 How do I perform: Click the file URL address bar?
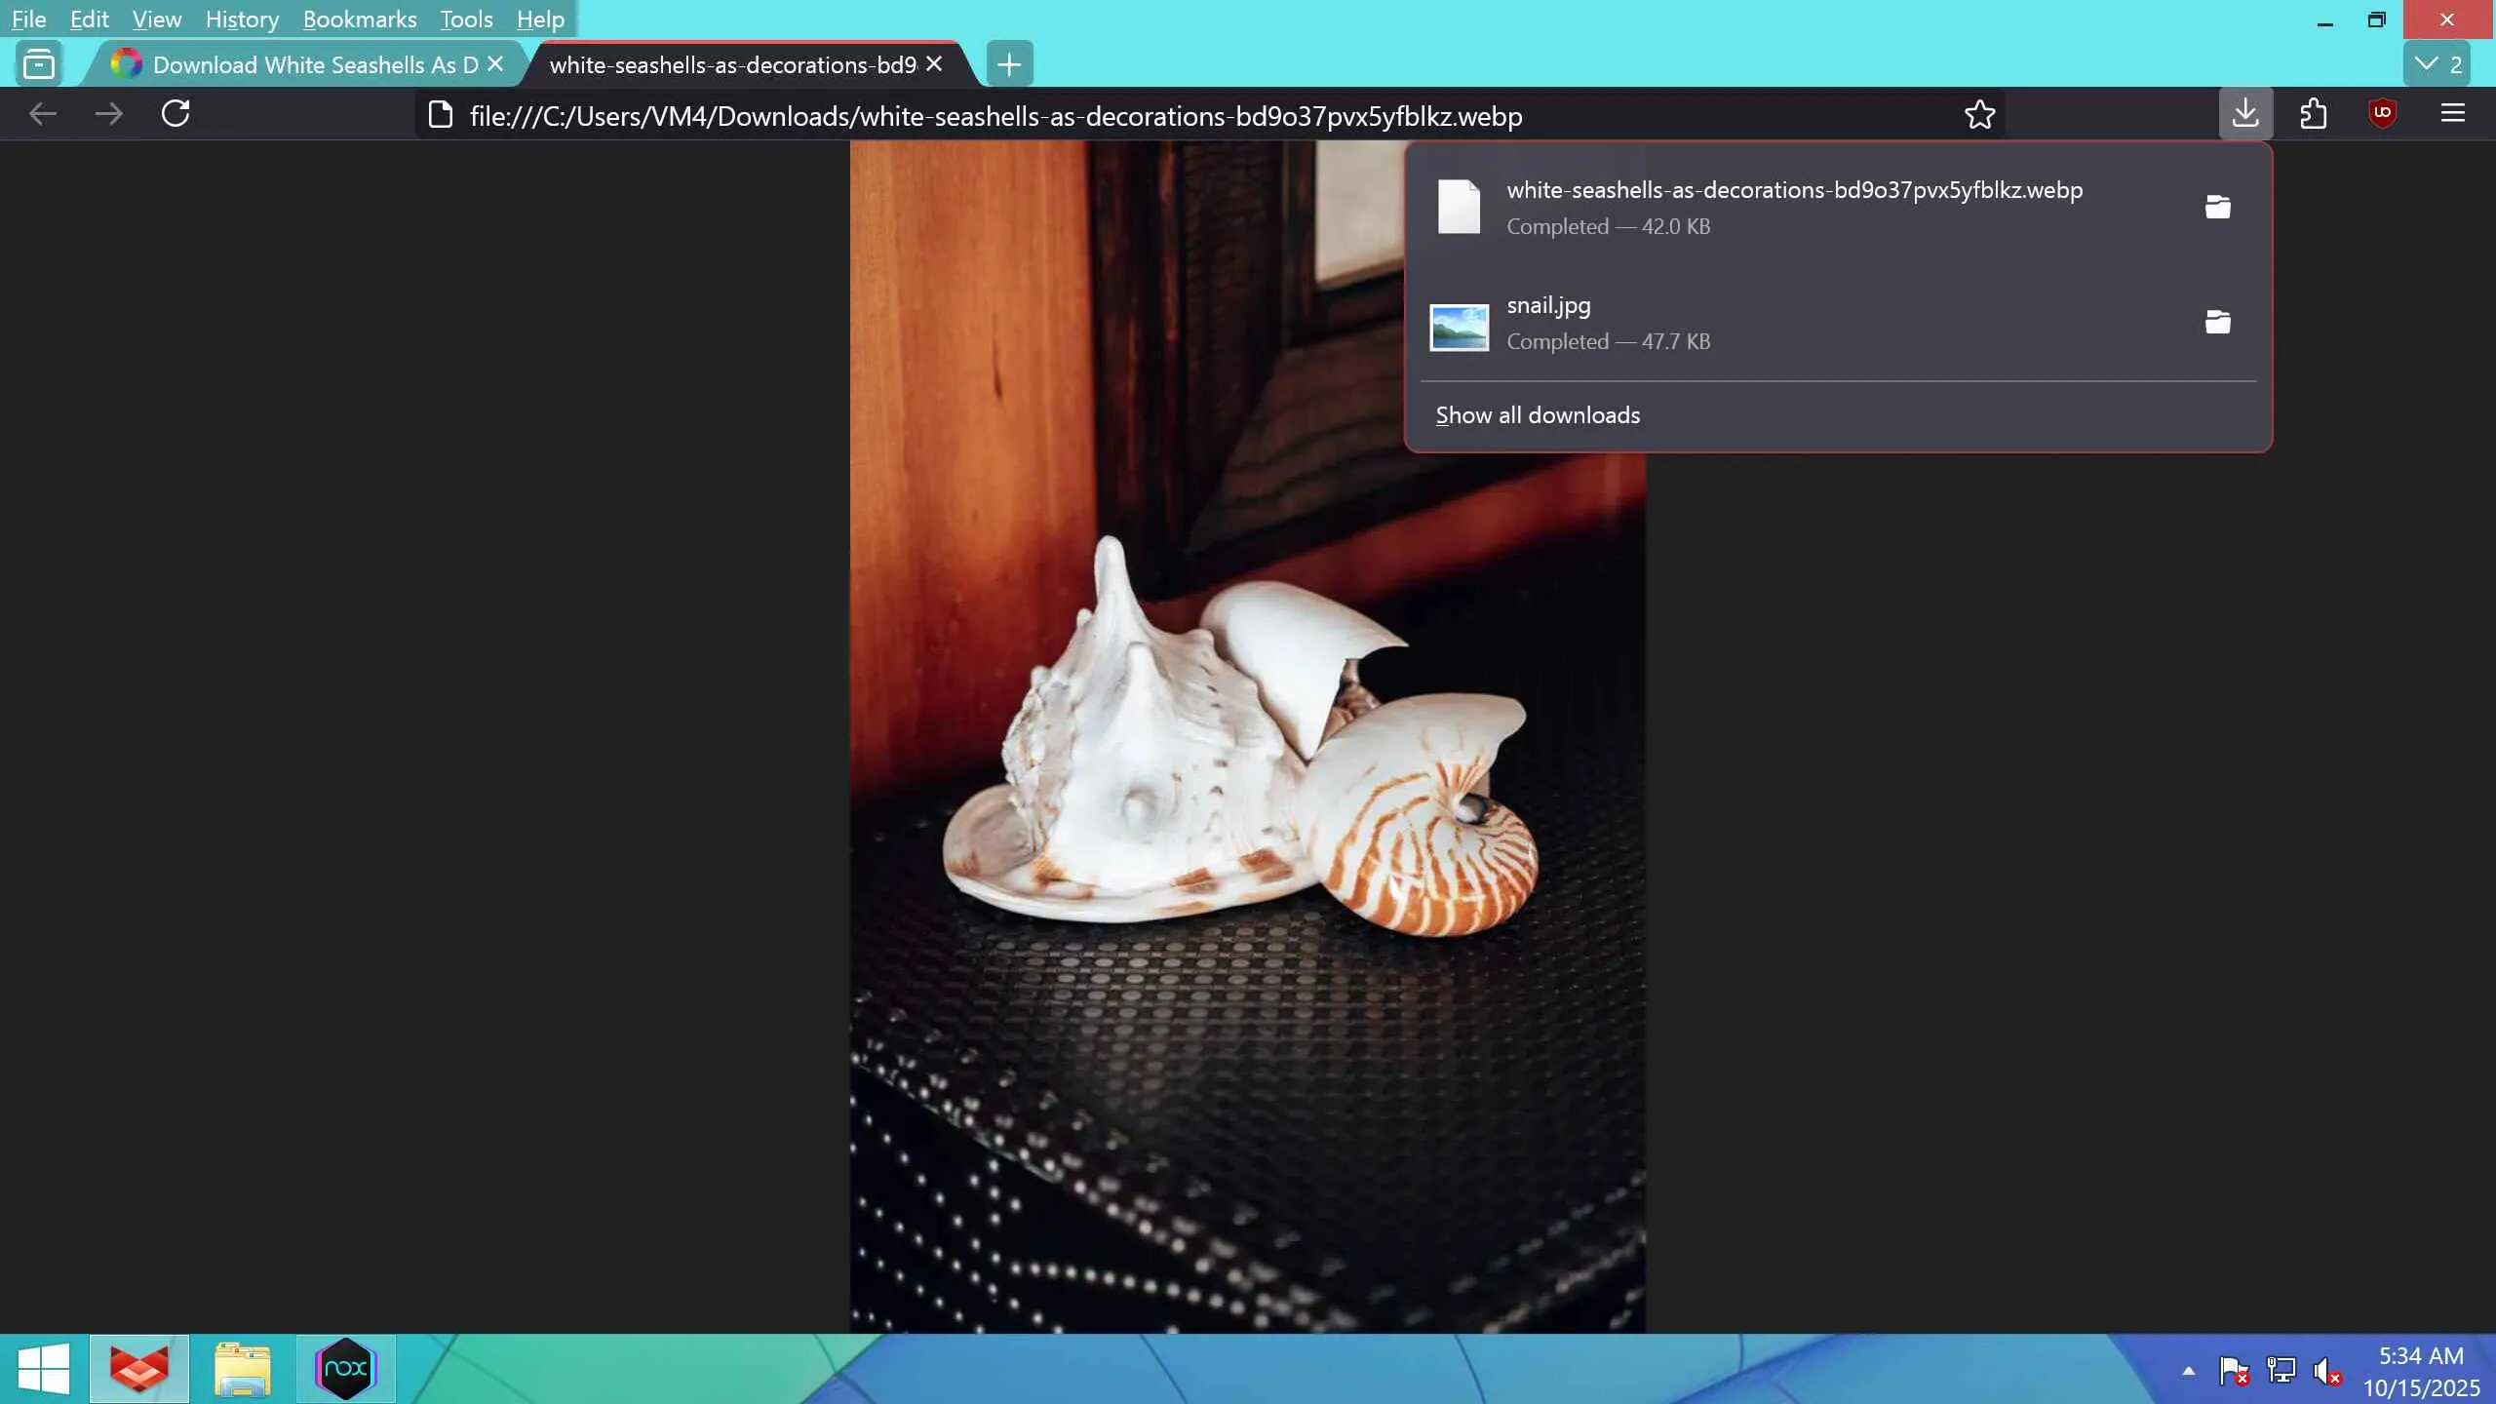994,116
